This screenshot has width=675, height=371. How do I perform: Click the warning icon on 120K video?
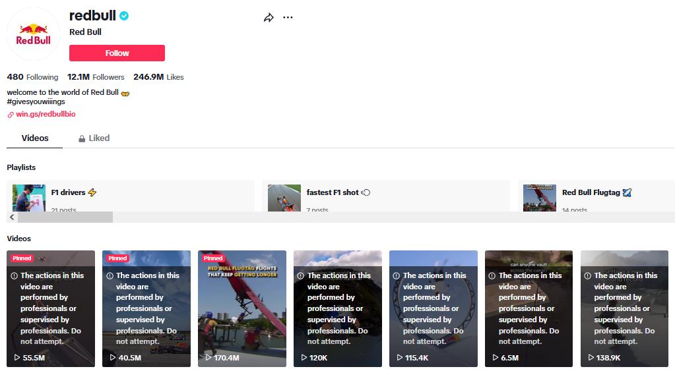tap(301, 276)
